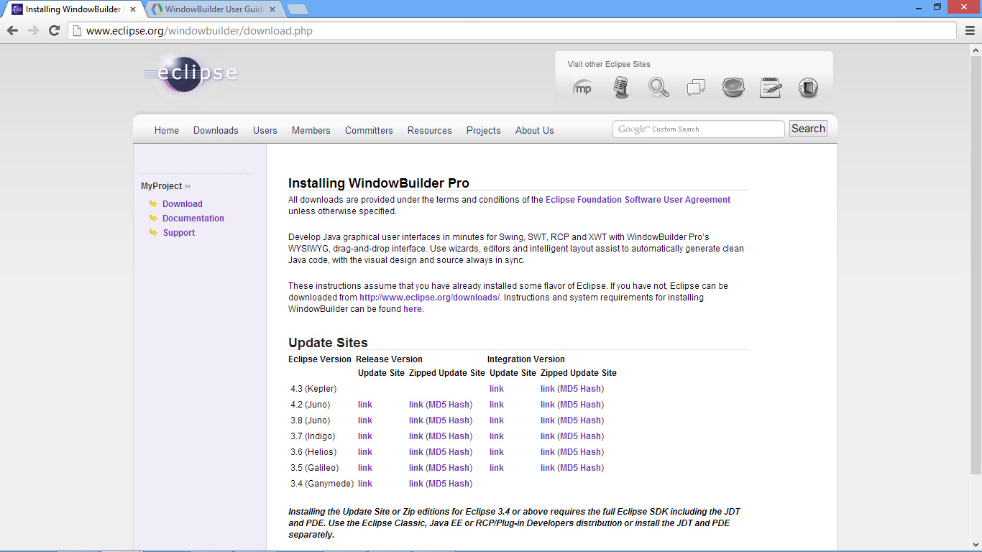This screenshot has width=982, height=552.
Task: Open the Download sidebar link
Action: (x=183, y=203)
